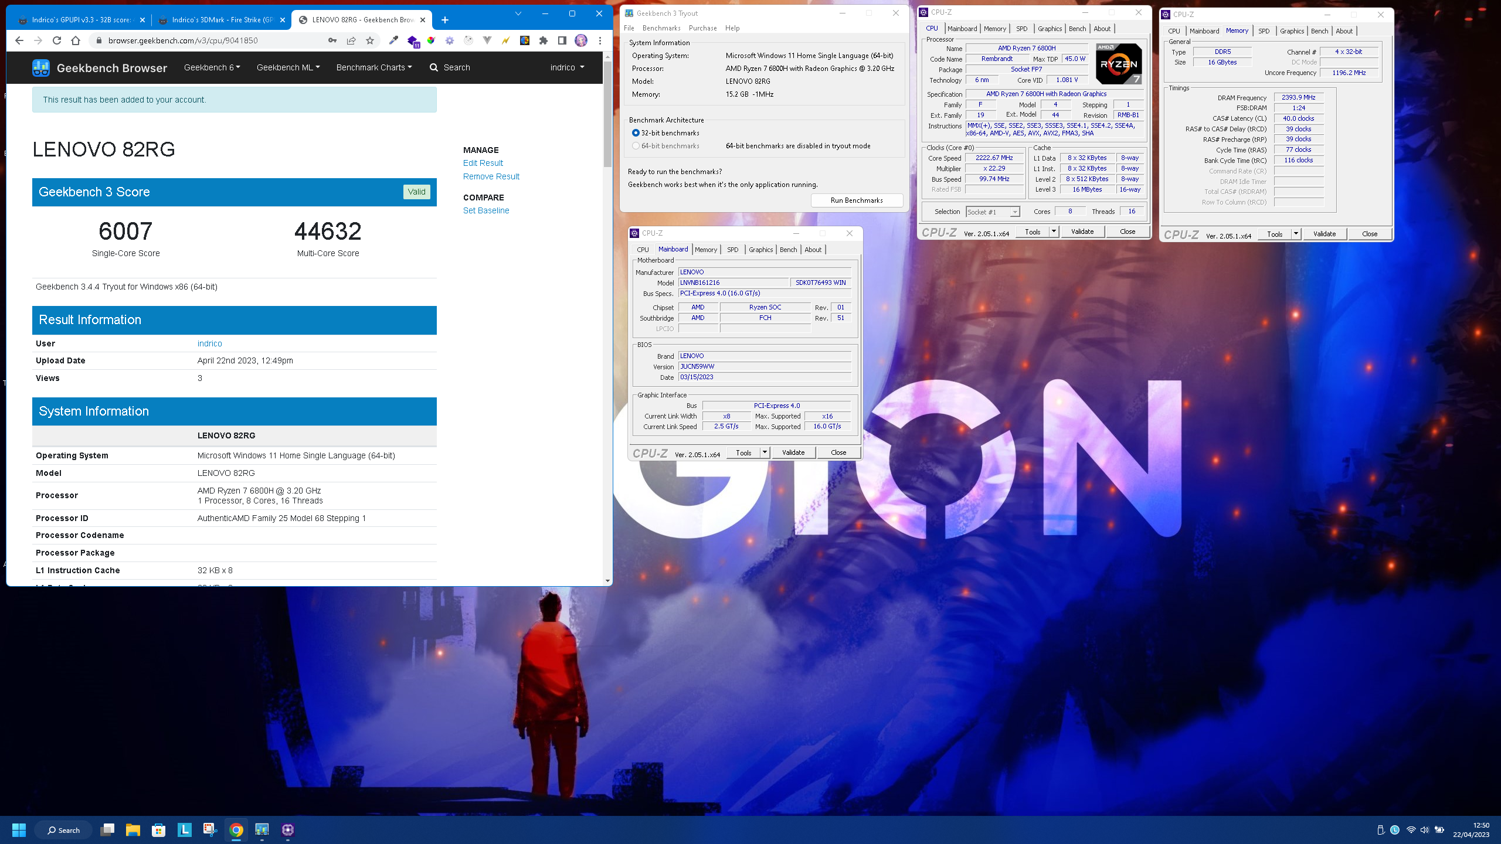Click Remove Result link
The image size is (1501, 844).
click(x=491, y=176)
